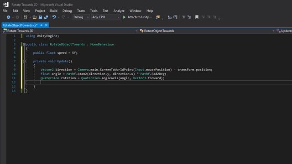Pin the RotateObjectTowards.cs tab
Screen dimensions: 292x164
42,25
